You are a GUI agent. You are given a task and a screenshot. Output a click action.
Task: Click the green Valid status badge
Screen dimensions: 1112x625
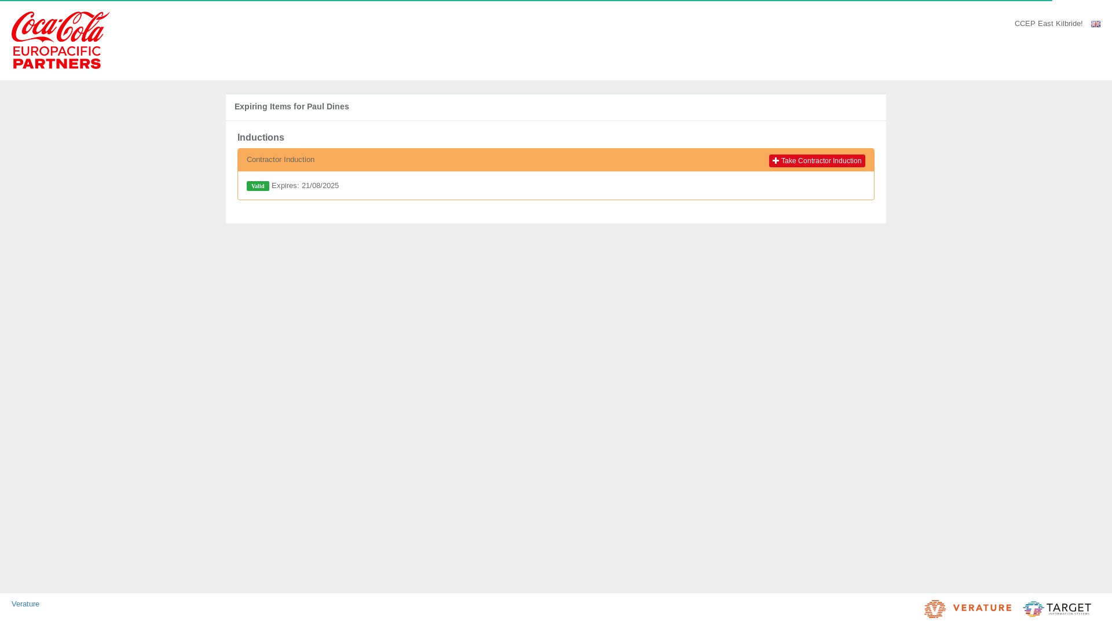(258, 186)
